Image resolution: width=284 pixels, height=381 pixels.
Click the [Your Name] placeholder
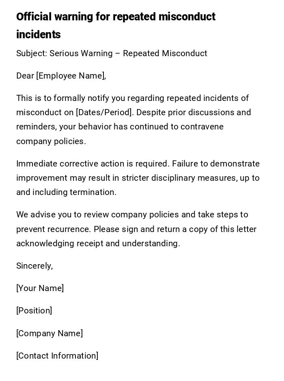40,288
